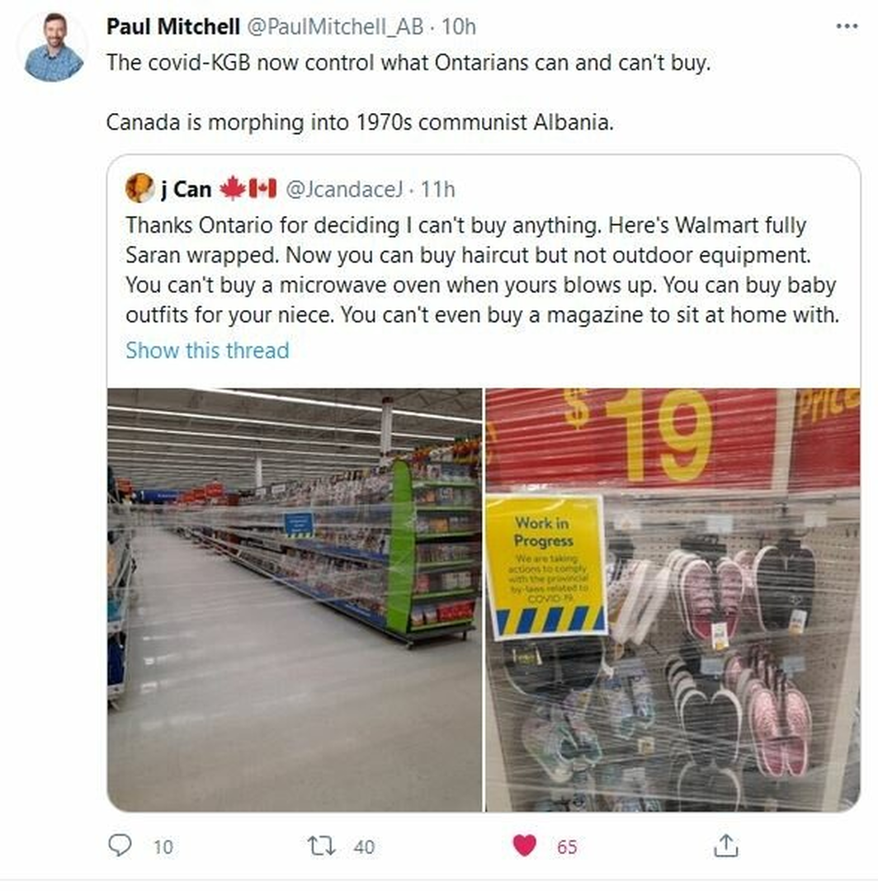Viewport: 878px width, 891px height.
Task: Open the wrapped shoes rack photo
Action: 673,600
